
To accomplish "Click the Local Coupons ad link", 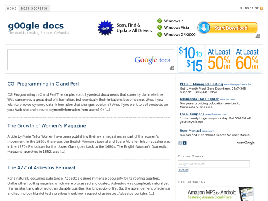I will [x=192, y=114].
